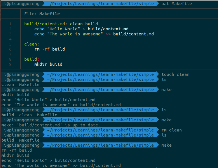This screenshot has height=168, width=218.
Task: Click line number 9 in bat gutter
Action: tap(10, 64)
